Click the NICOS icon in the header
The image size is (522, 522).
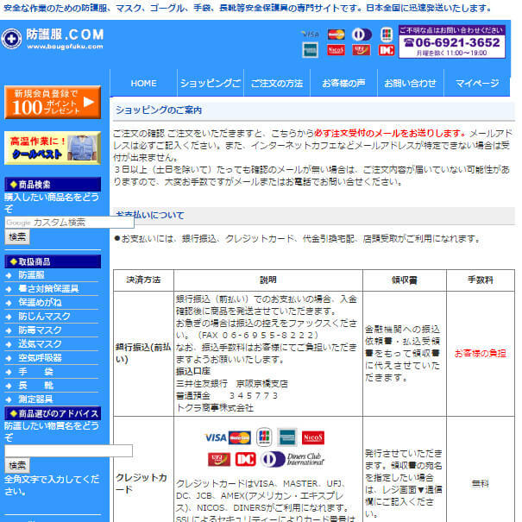click(336, 50)
